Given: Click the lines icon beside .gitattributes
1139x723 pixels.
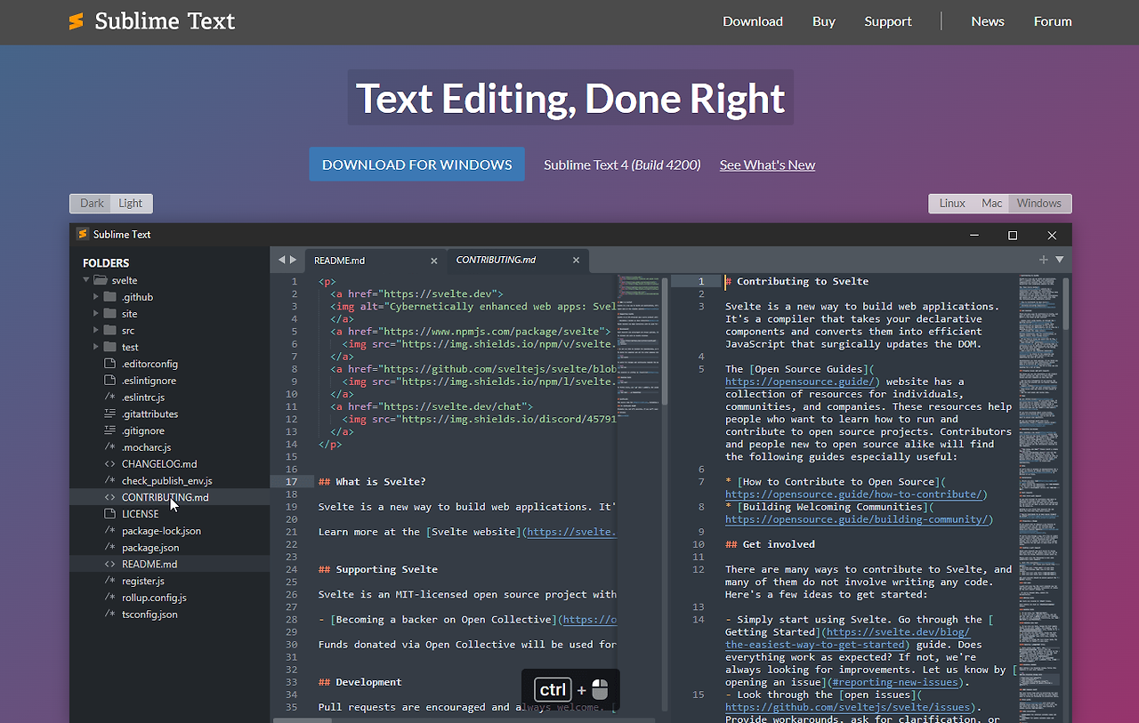Looking at the screenshot, I should pos(109,414).
